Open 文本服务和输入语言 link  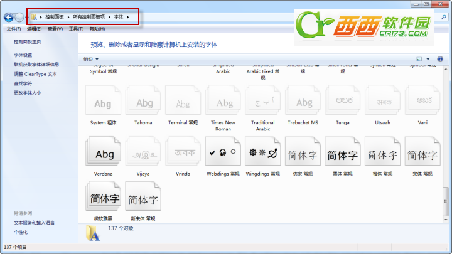pyautogui.click(x=34, y=223)
